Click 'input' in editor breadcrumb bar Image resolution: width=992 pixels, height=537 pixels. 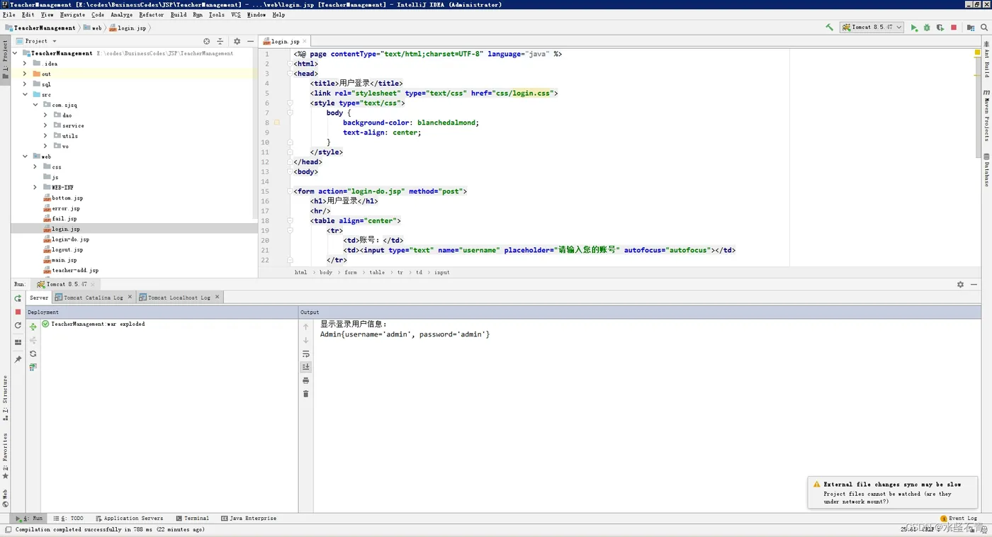442,272
